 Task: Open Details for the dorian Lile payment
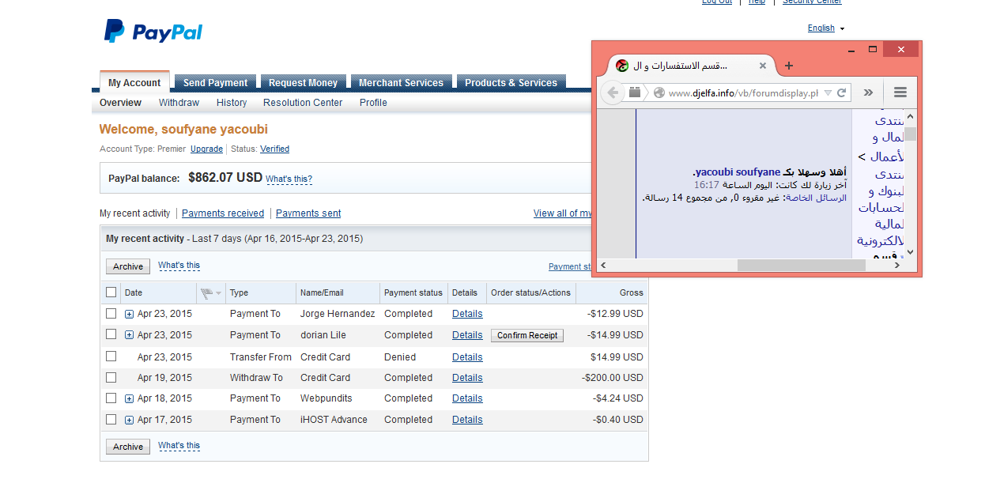[467, 335]
